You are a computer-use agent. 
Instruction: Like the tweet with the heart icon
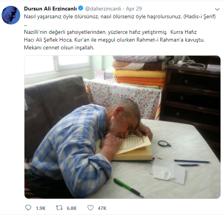click(90, 208)
